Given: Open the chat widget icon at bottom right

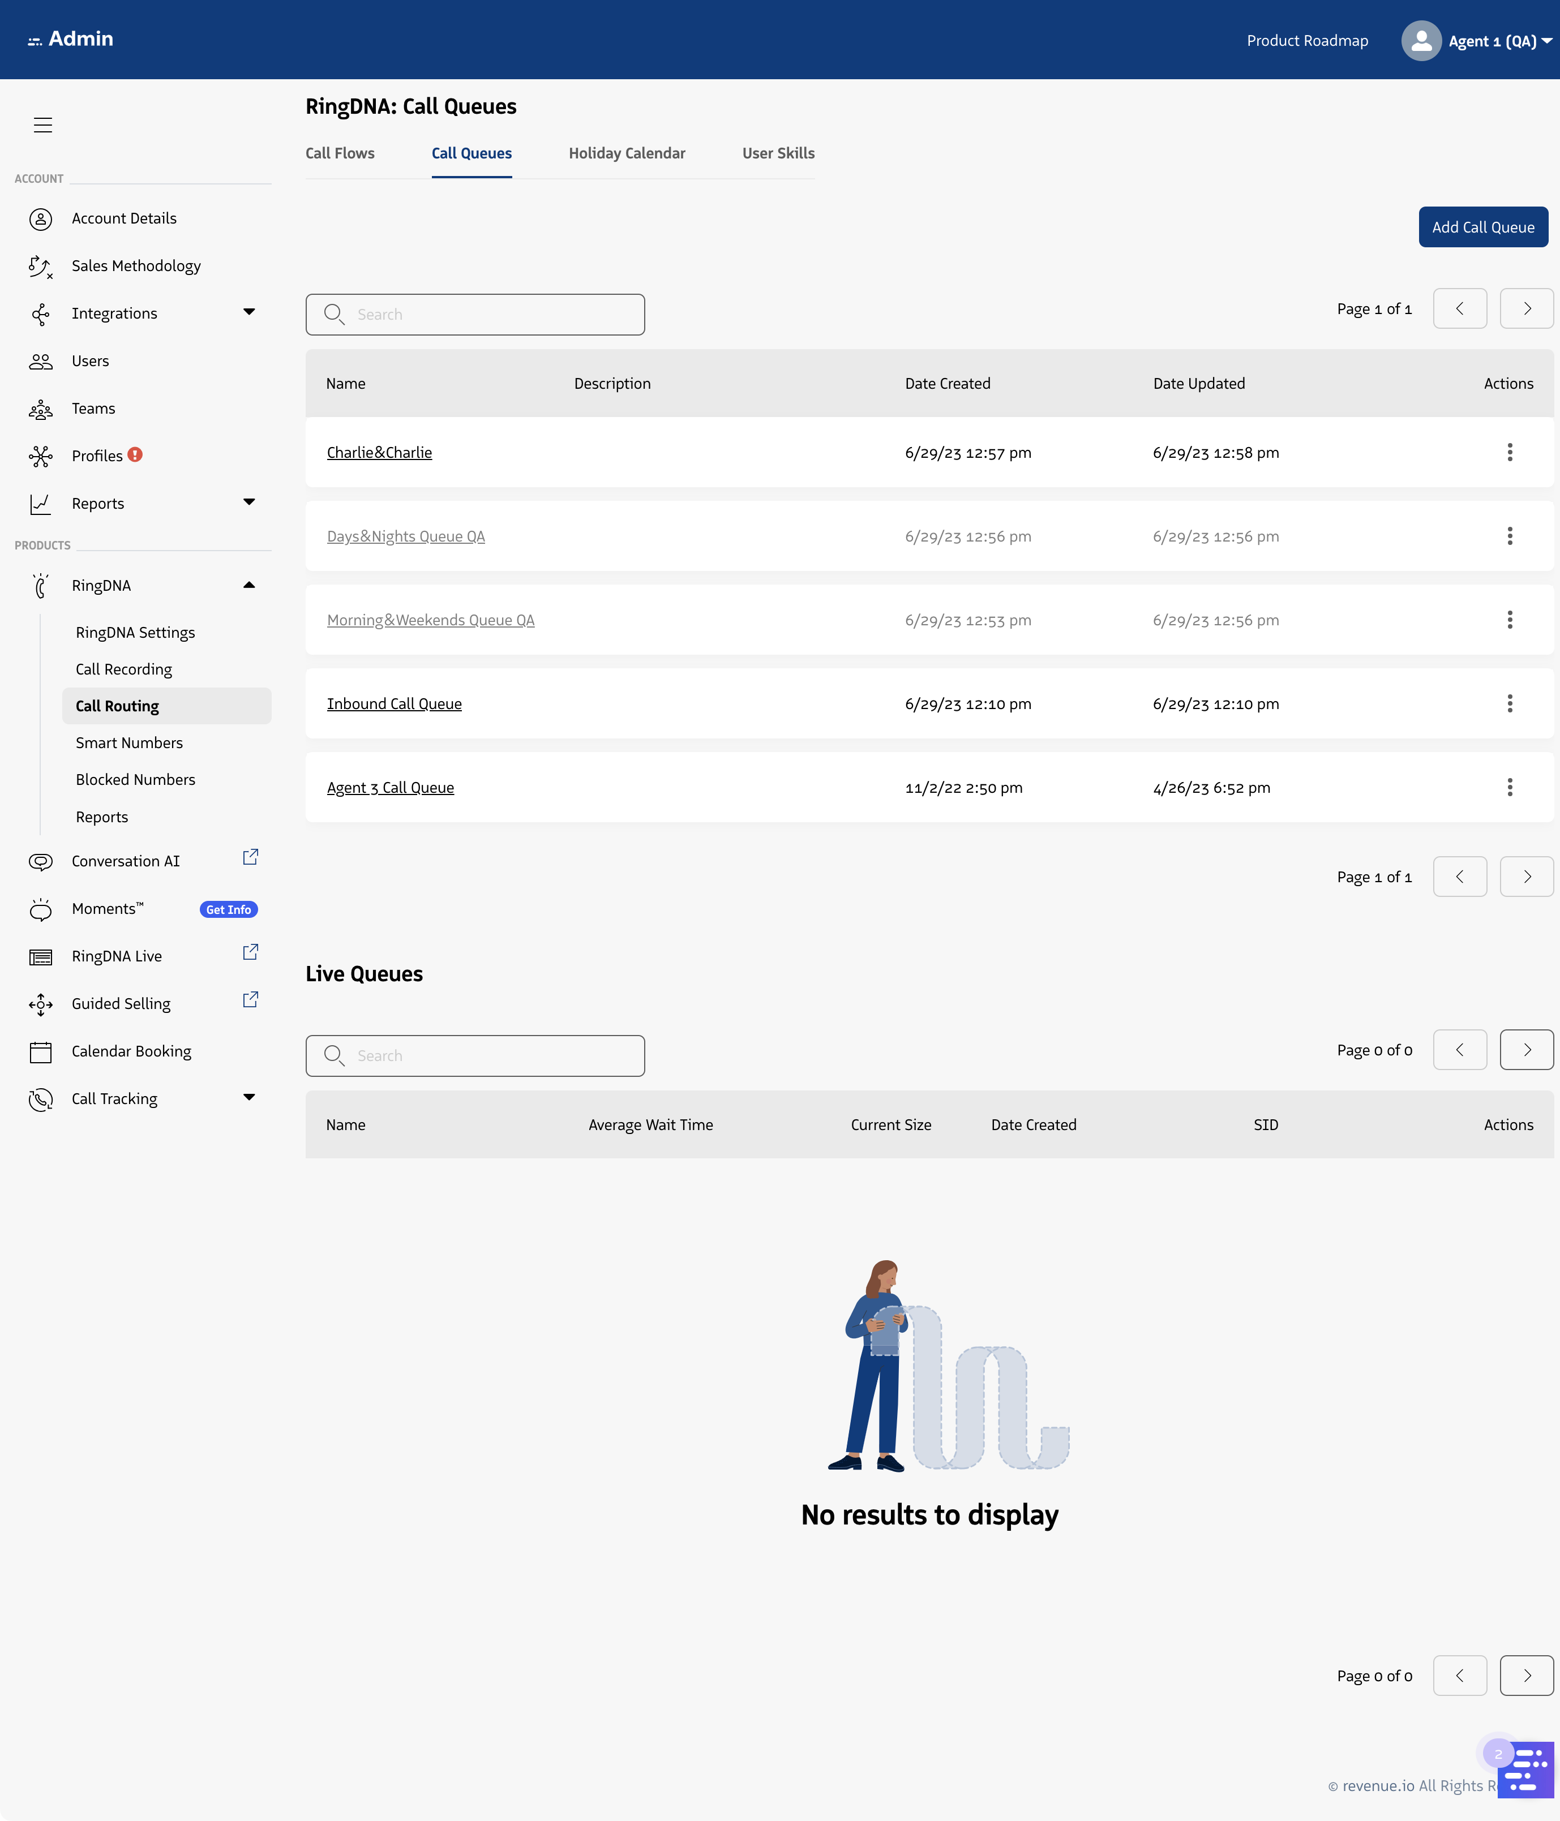Looking at the screenshot, I should pos(1525,1769).
